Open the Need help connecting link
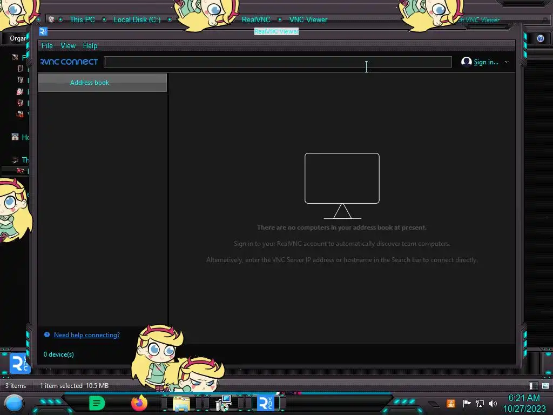Viewport: 553px width, 415px height. pos(87,335)
